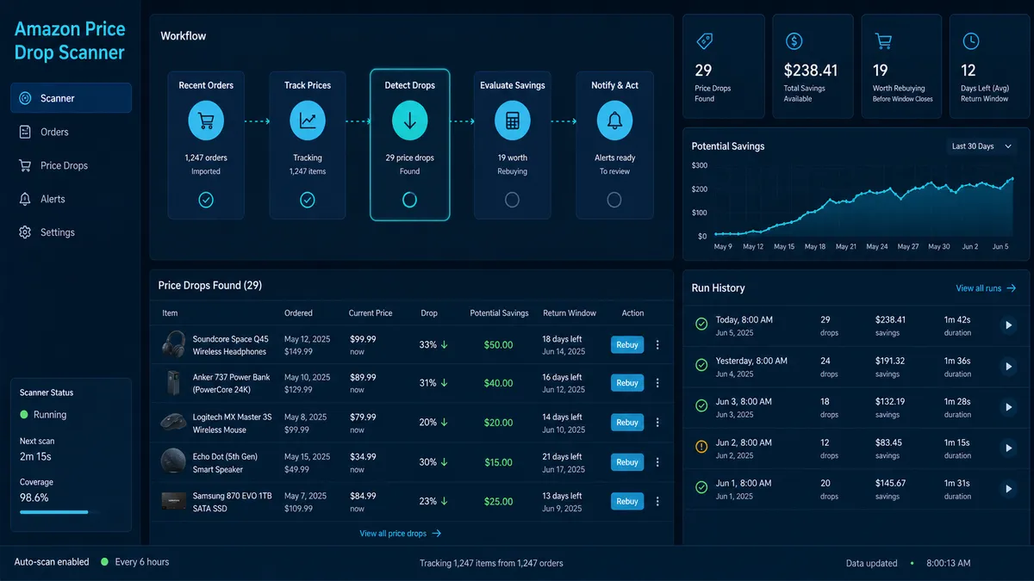This screenshot has width=1034, height=581.
Task: Rebuy the Samsung 870 EVO SSD
Action: [627, 501]
